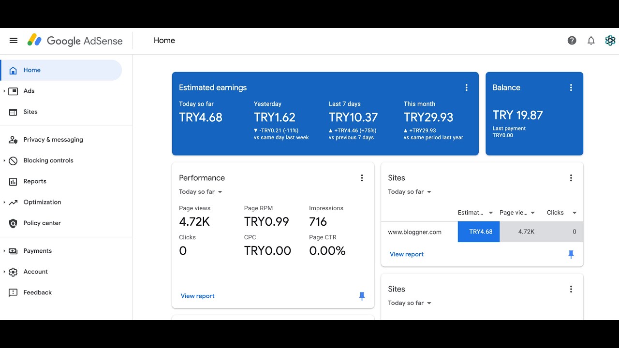
Task: Expand the Optimization sidebar section
Action: pos(4,202)
